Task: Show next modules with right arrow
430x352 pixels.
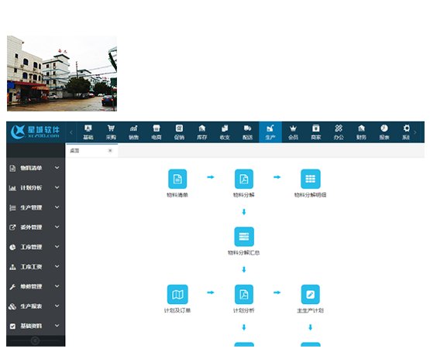Action: (x=415, y=132)
